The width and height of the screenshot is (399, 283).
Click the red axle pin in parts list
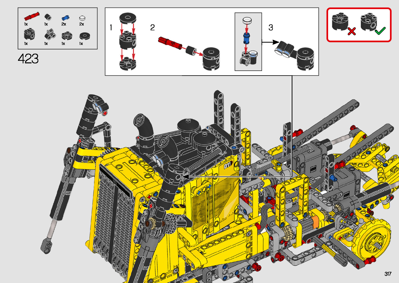click(32, 16)
